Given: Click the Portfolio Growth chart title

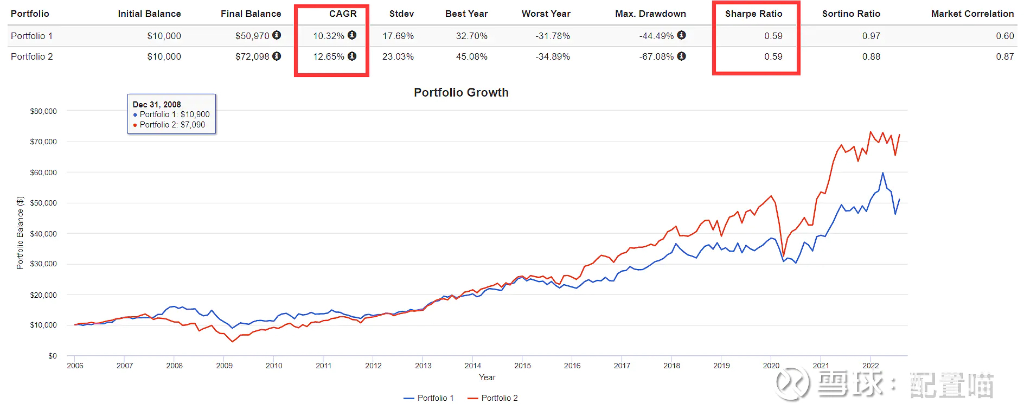Looking at the screenshot, I should point(461,93).
